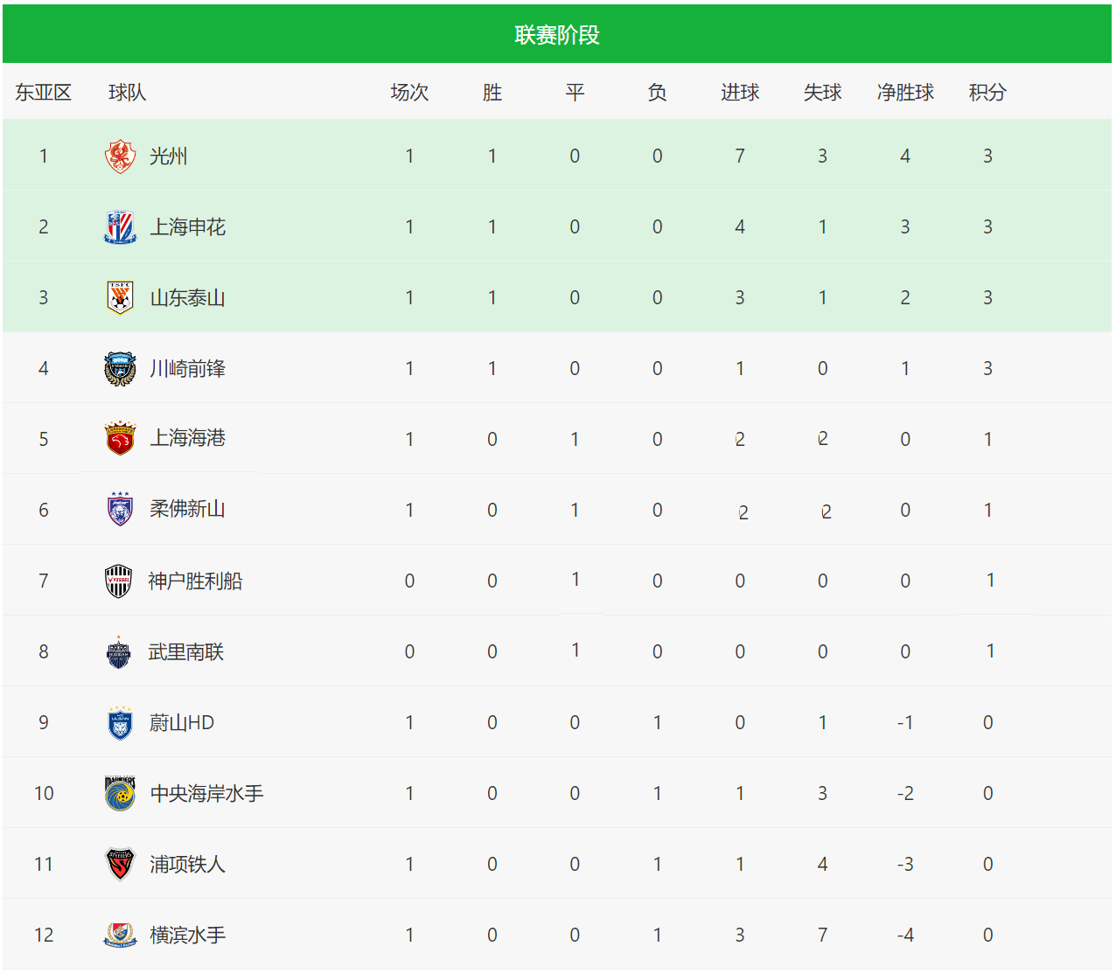Open the 上海申花 club logo
The width and height of the screenshot is (1116, 974).
click(120, 227)
